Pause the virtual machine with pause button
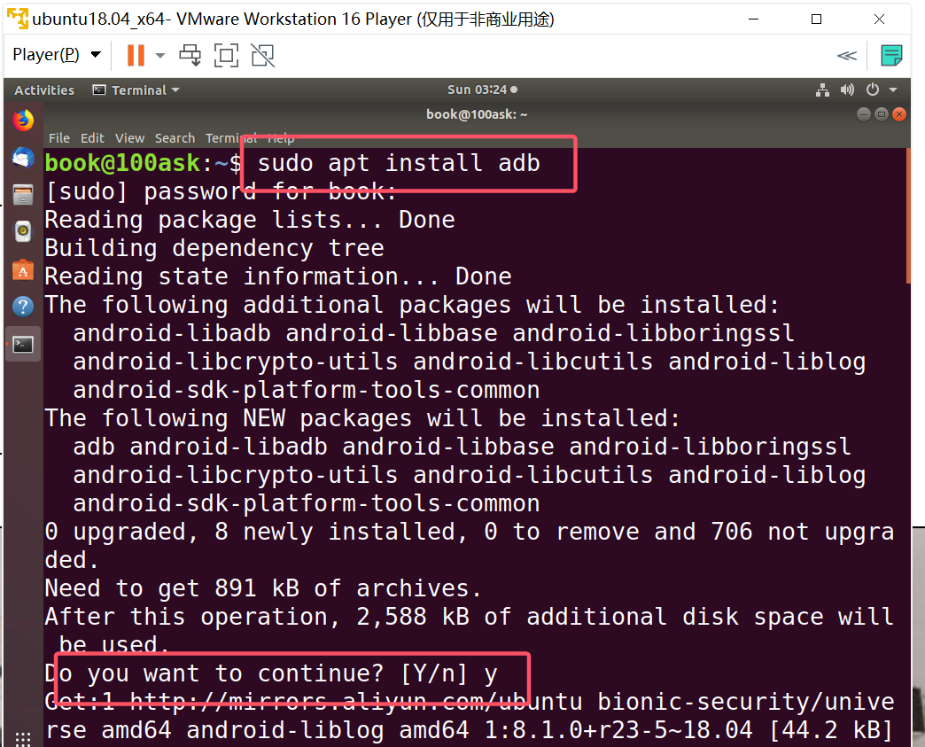Viewport: 925px width, 747px height. point(136,56)
